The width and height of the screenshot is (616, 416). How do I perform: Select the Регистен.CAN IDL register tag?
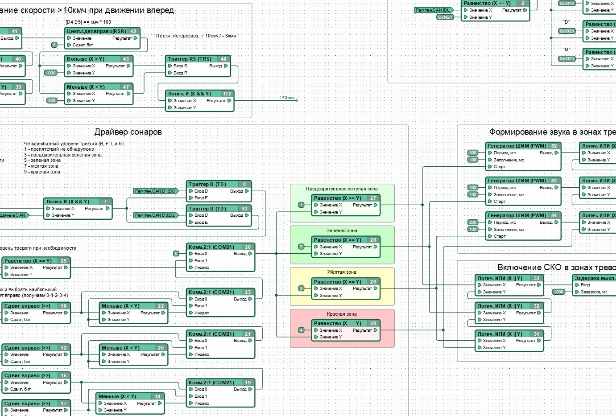coord(432,10)
